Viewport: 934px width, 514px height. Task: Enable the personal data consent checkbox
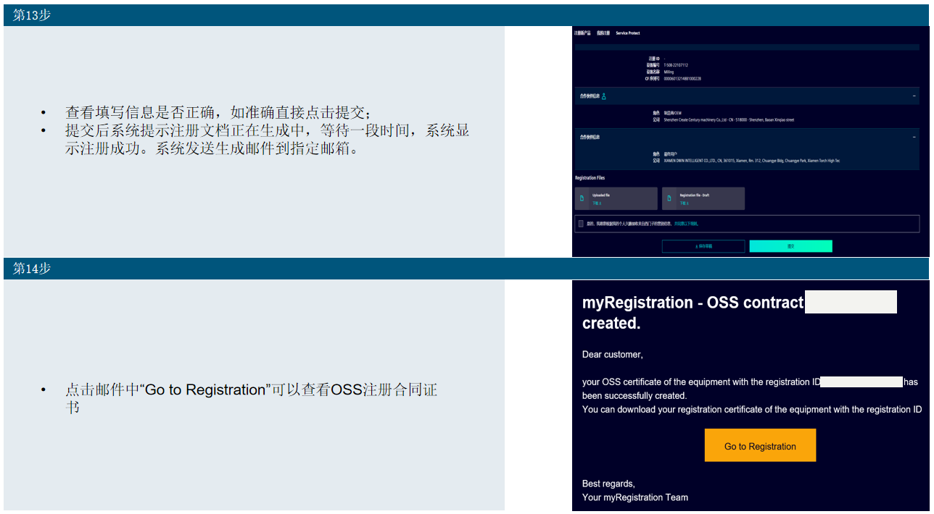tap(580, 224)
